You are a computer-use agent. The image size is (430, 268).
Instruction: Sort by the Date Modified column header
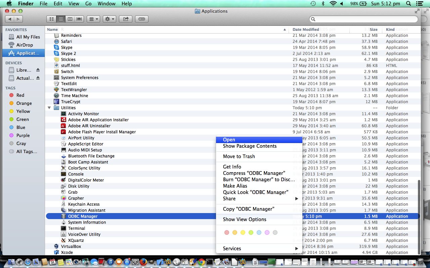click(x=319, y=29)
